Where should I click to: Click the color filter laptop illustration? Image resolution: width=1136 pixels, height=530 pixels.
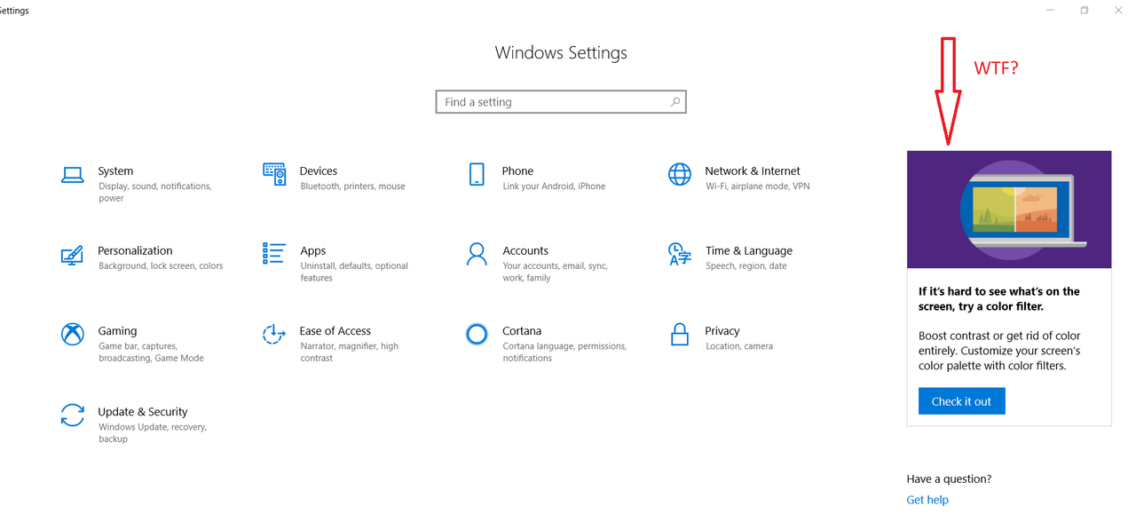(x=1009, y=210)
